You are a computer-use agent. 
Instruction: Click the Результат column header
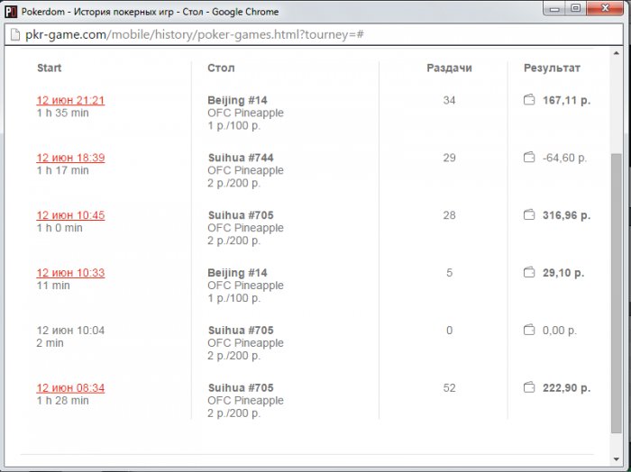click(552, 68)
